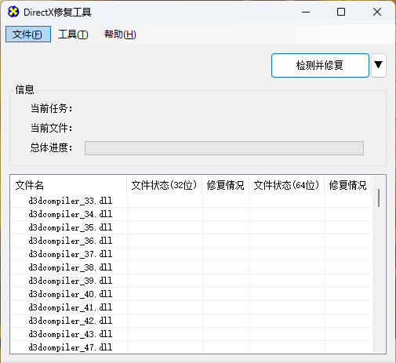
Task: Click the 总体进度 progress bar
Action: [x=224, y=148]
